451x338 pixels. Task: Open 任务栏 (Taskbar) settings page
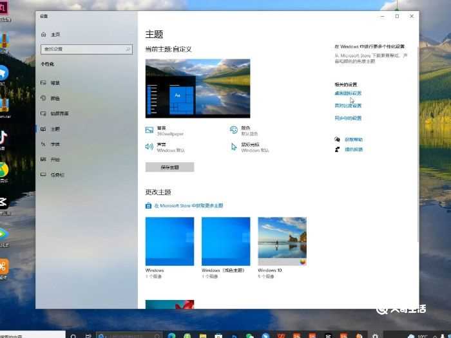57,175
